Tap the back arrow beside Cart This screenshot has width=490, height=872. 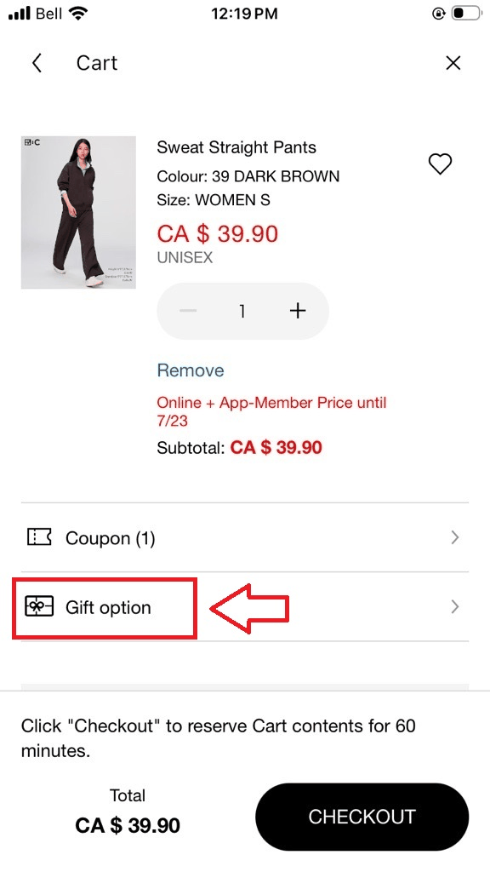[37, 63]
